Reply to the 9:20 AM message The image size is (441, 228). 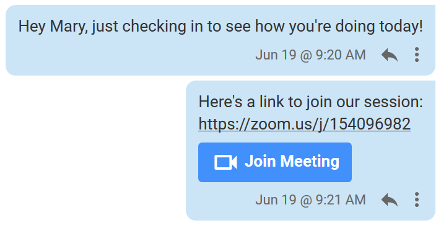(389, 55)
